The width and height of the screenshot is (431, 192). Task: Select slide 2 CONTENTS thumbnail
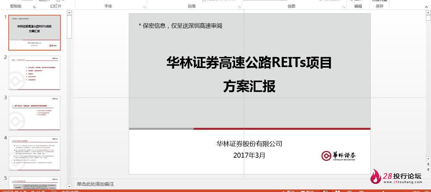click(x=35, y=73)
